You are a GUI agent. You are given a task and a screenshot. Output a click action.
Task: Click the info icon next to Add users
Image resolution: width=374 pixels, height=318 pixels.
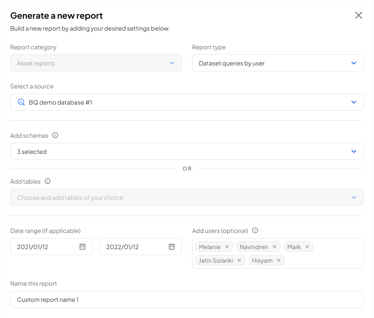click(x=255, y=231)
